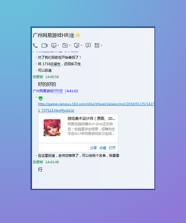The height and width of the screenshot is (223, 186).
Task: Open the apps grid icon
Action: 97,45
